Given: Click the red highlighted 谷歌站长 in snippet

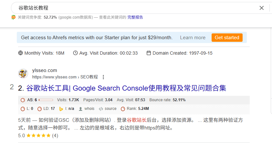Looking at the screenshot, I should tap(137, 120).
